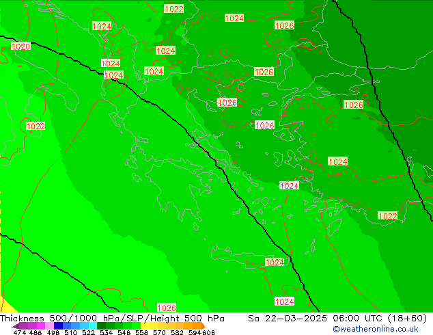Click the 594 legend value

coord(195,332)
